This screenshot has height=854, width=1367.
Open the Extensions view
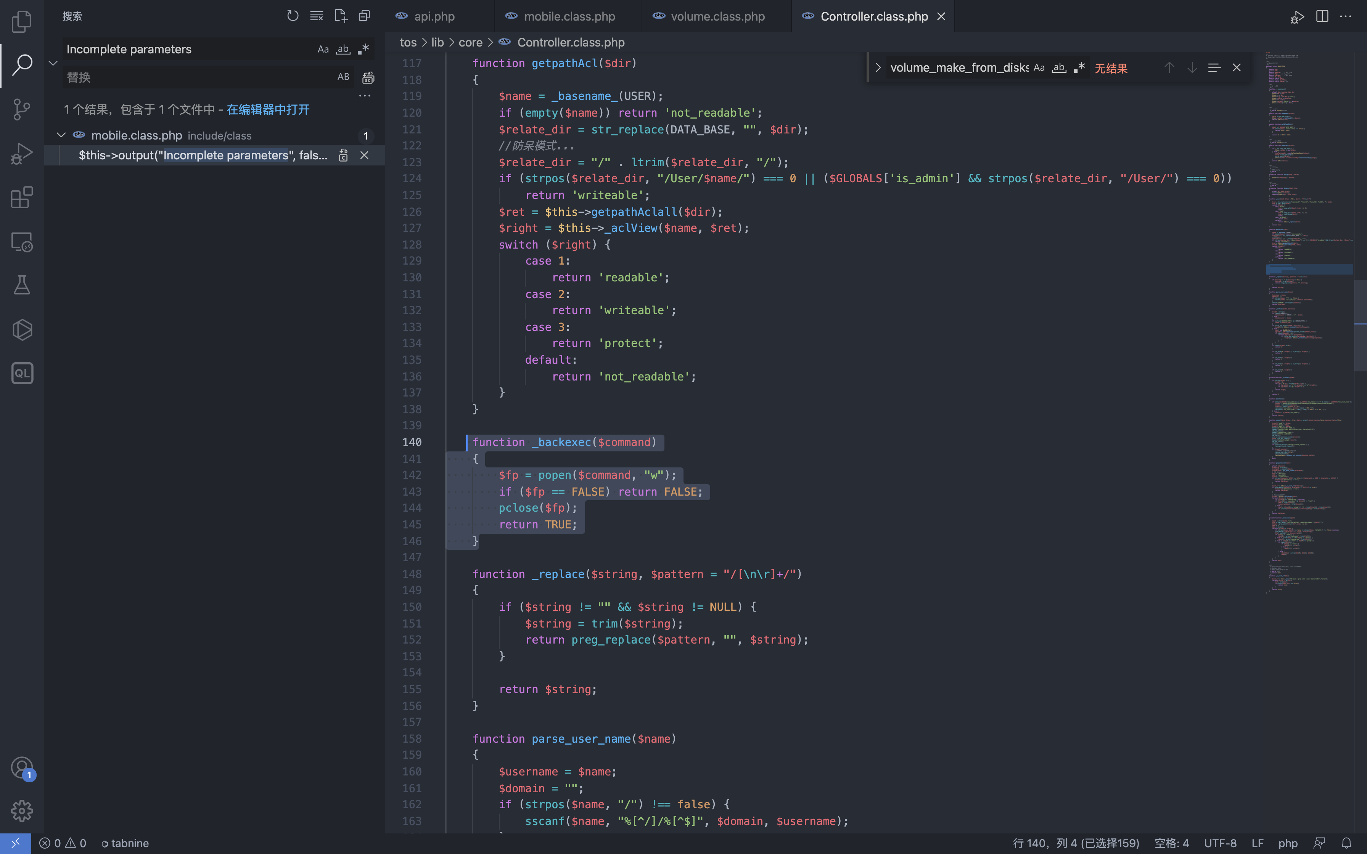point(21,197)
